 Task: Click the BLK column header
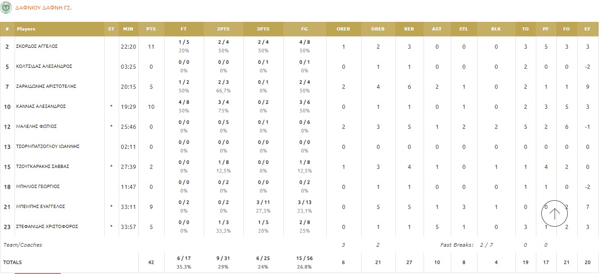[496, 29]
